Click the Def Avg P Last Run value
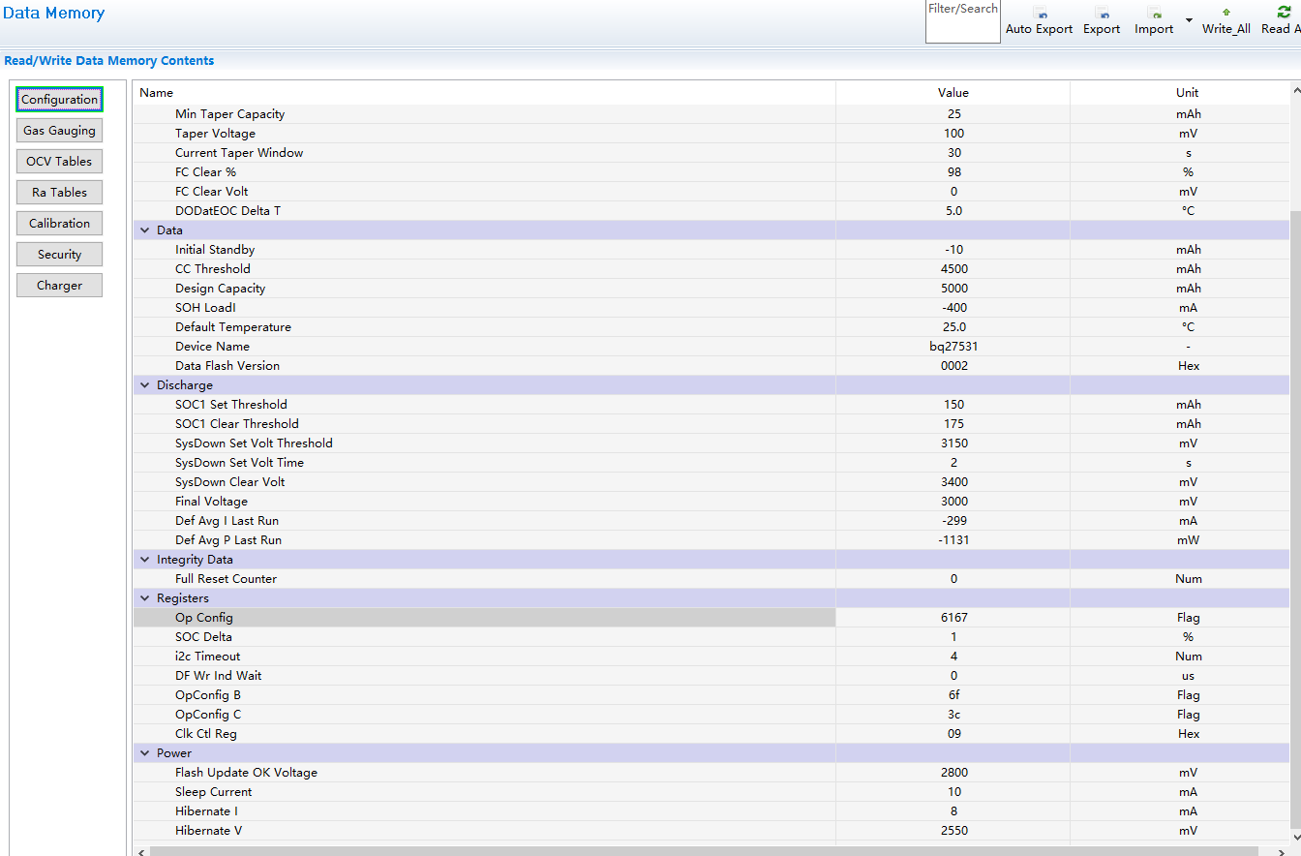Image resolution: width=1301 pixels, height=856 pixels. [953, 540]
